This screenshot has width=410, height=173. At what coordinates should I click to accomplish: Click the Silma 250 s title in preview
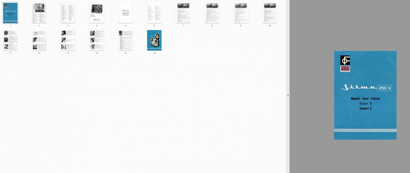[x=366, y=88]
